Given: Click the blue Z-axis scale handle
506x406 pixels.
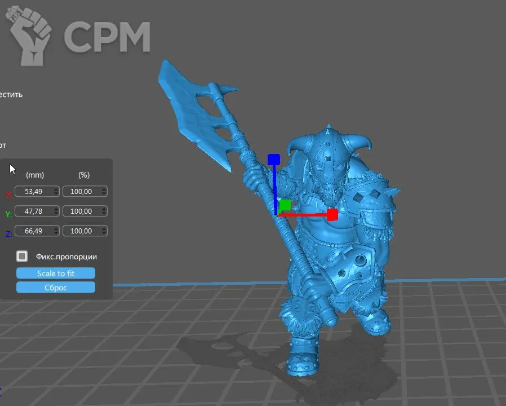Looking at the screenshot, I should pos(274,160).
